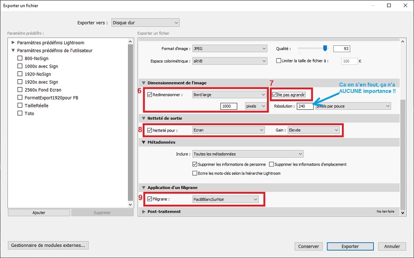The height and width of the screenshot is (258, 414).
Task: Click the Ajouter preset button
Action: point(39,213)
